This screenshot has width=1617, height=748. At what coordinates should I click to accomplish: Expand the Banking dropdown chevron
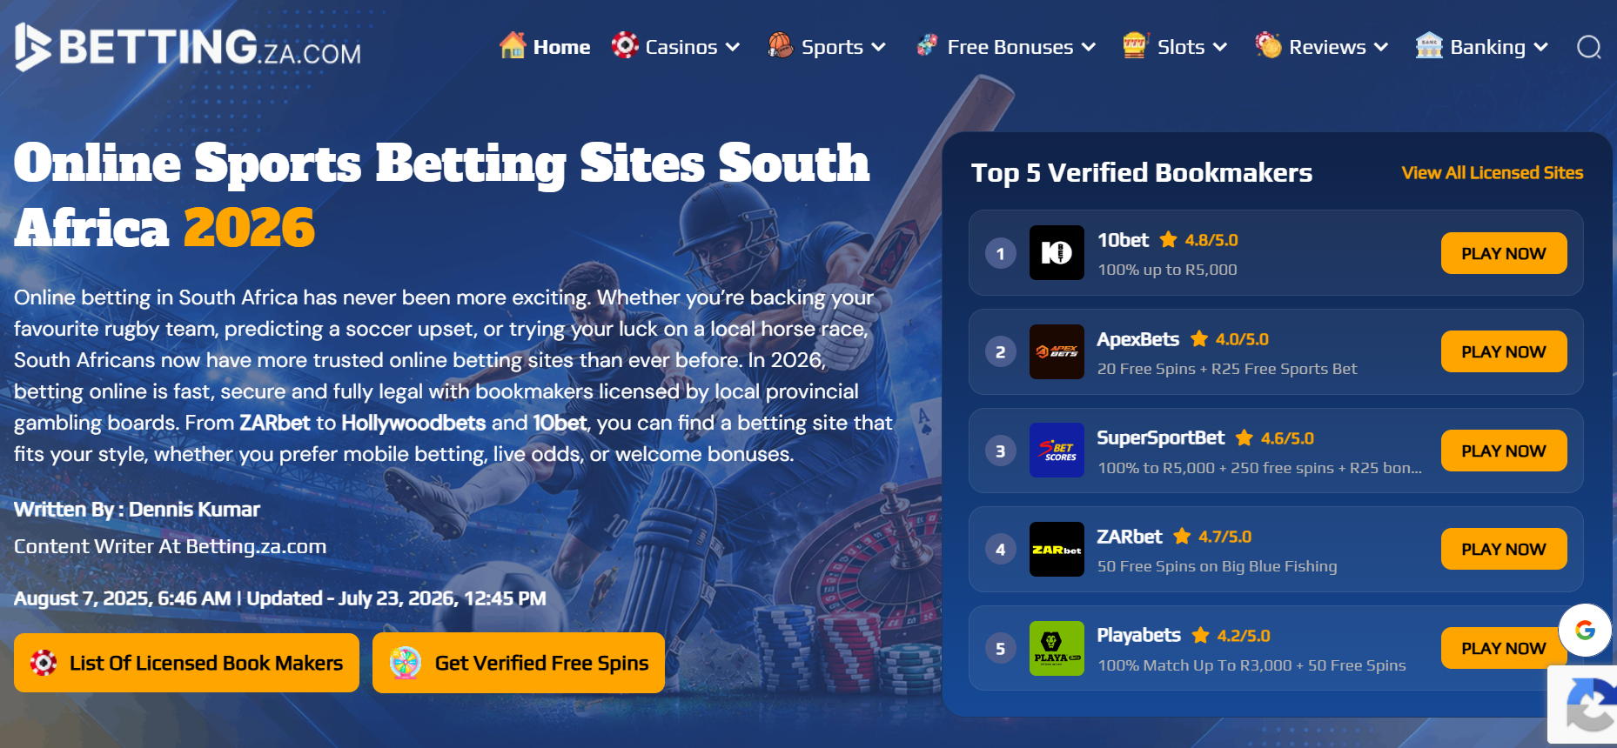pyautogui.click(x=1541, y=47)
